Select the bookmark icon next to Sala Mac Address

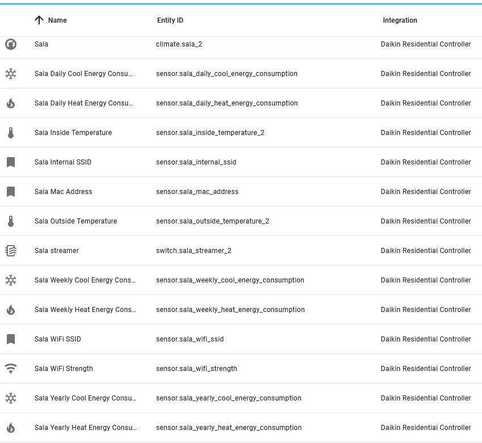click(11, 191)
